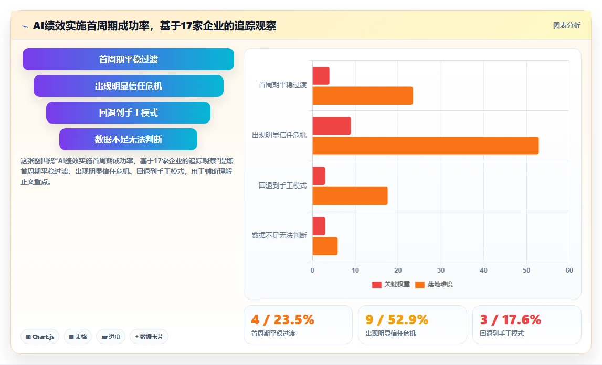
Task: Click the Chart.js tag chip
Action: pyautogui.click(x=40, y=337)
